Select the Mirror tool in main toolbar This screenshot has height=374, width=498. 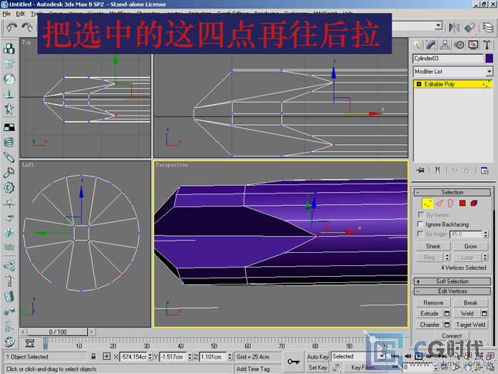coord(454,28)
